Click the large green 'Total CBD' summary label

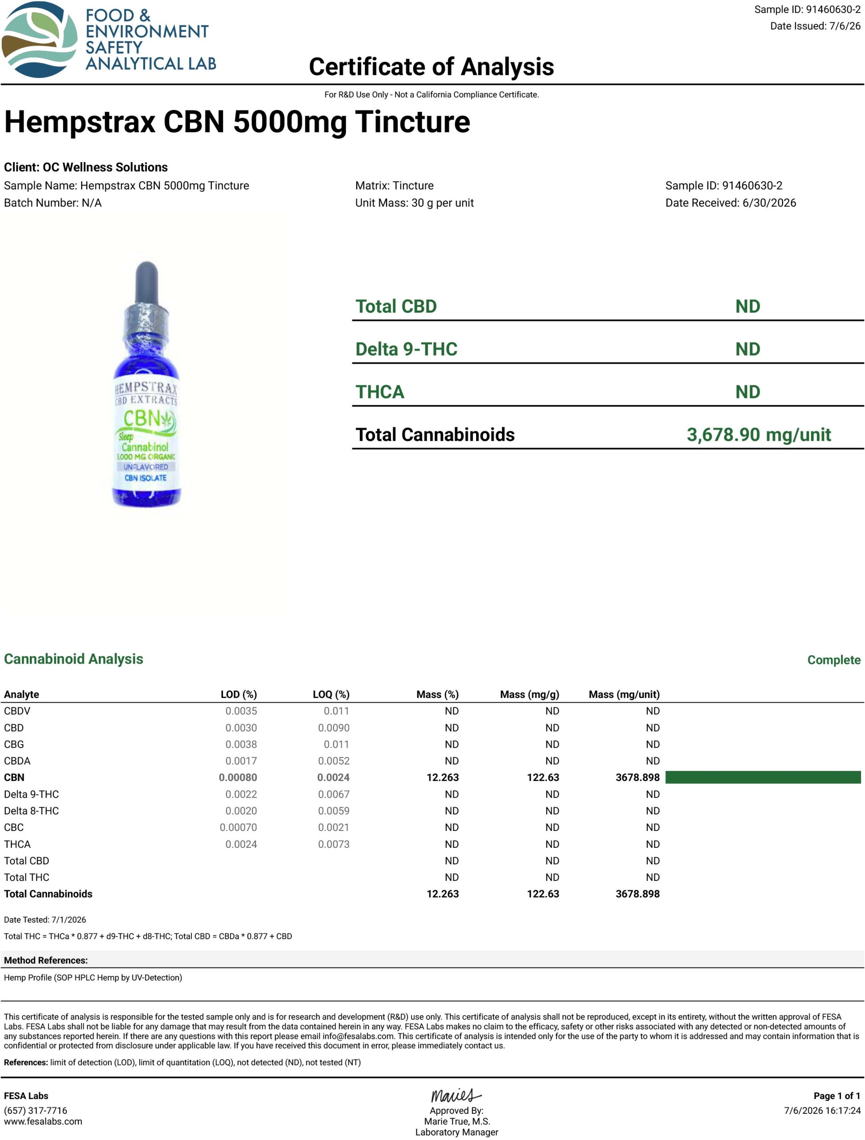pyautogui.click(x=396, y=306)
